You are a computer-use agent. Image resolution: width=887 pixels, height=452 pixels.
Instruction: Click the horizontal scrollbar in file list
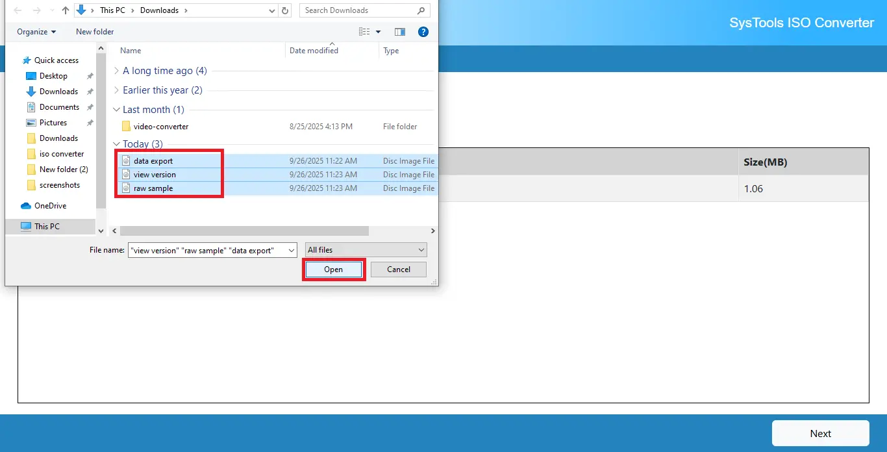(x=244, y=231)
